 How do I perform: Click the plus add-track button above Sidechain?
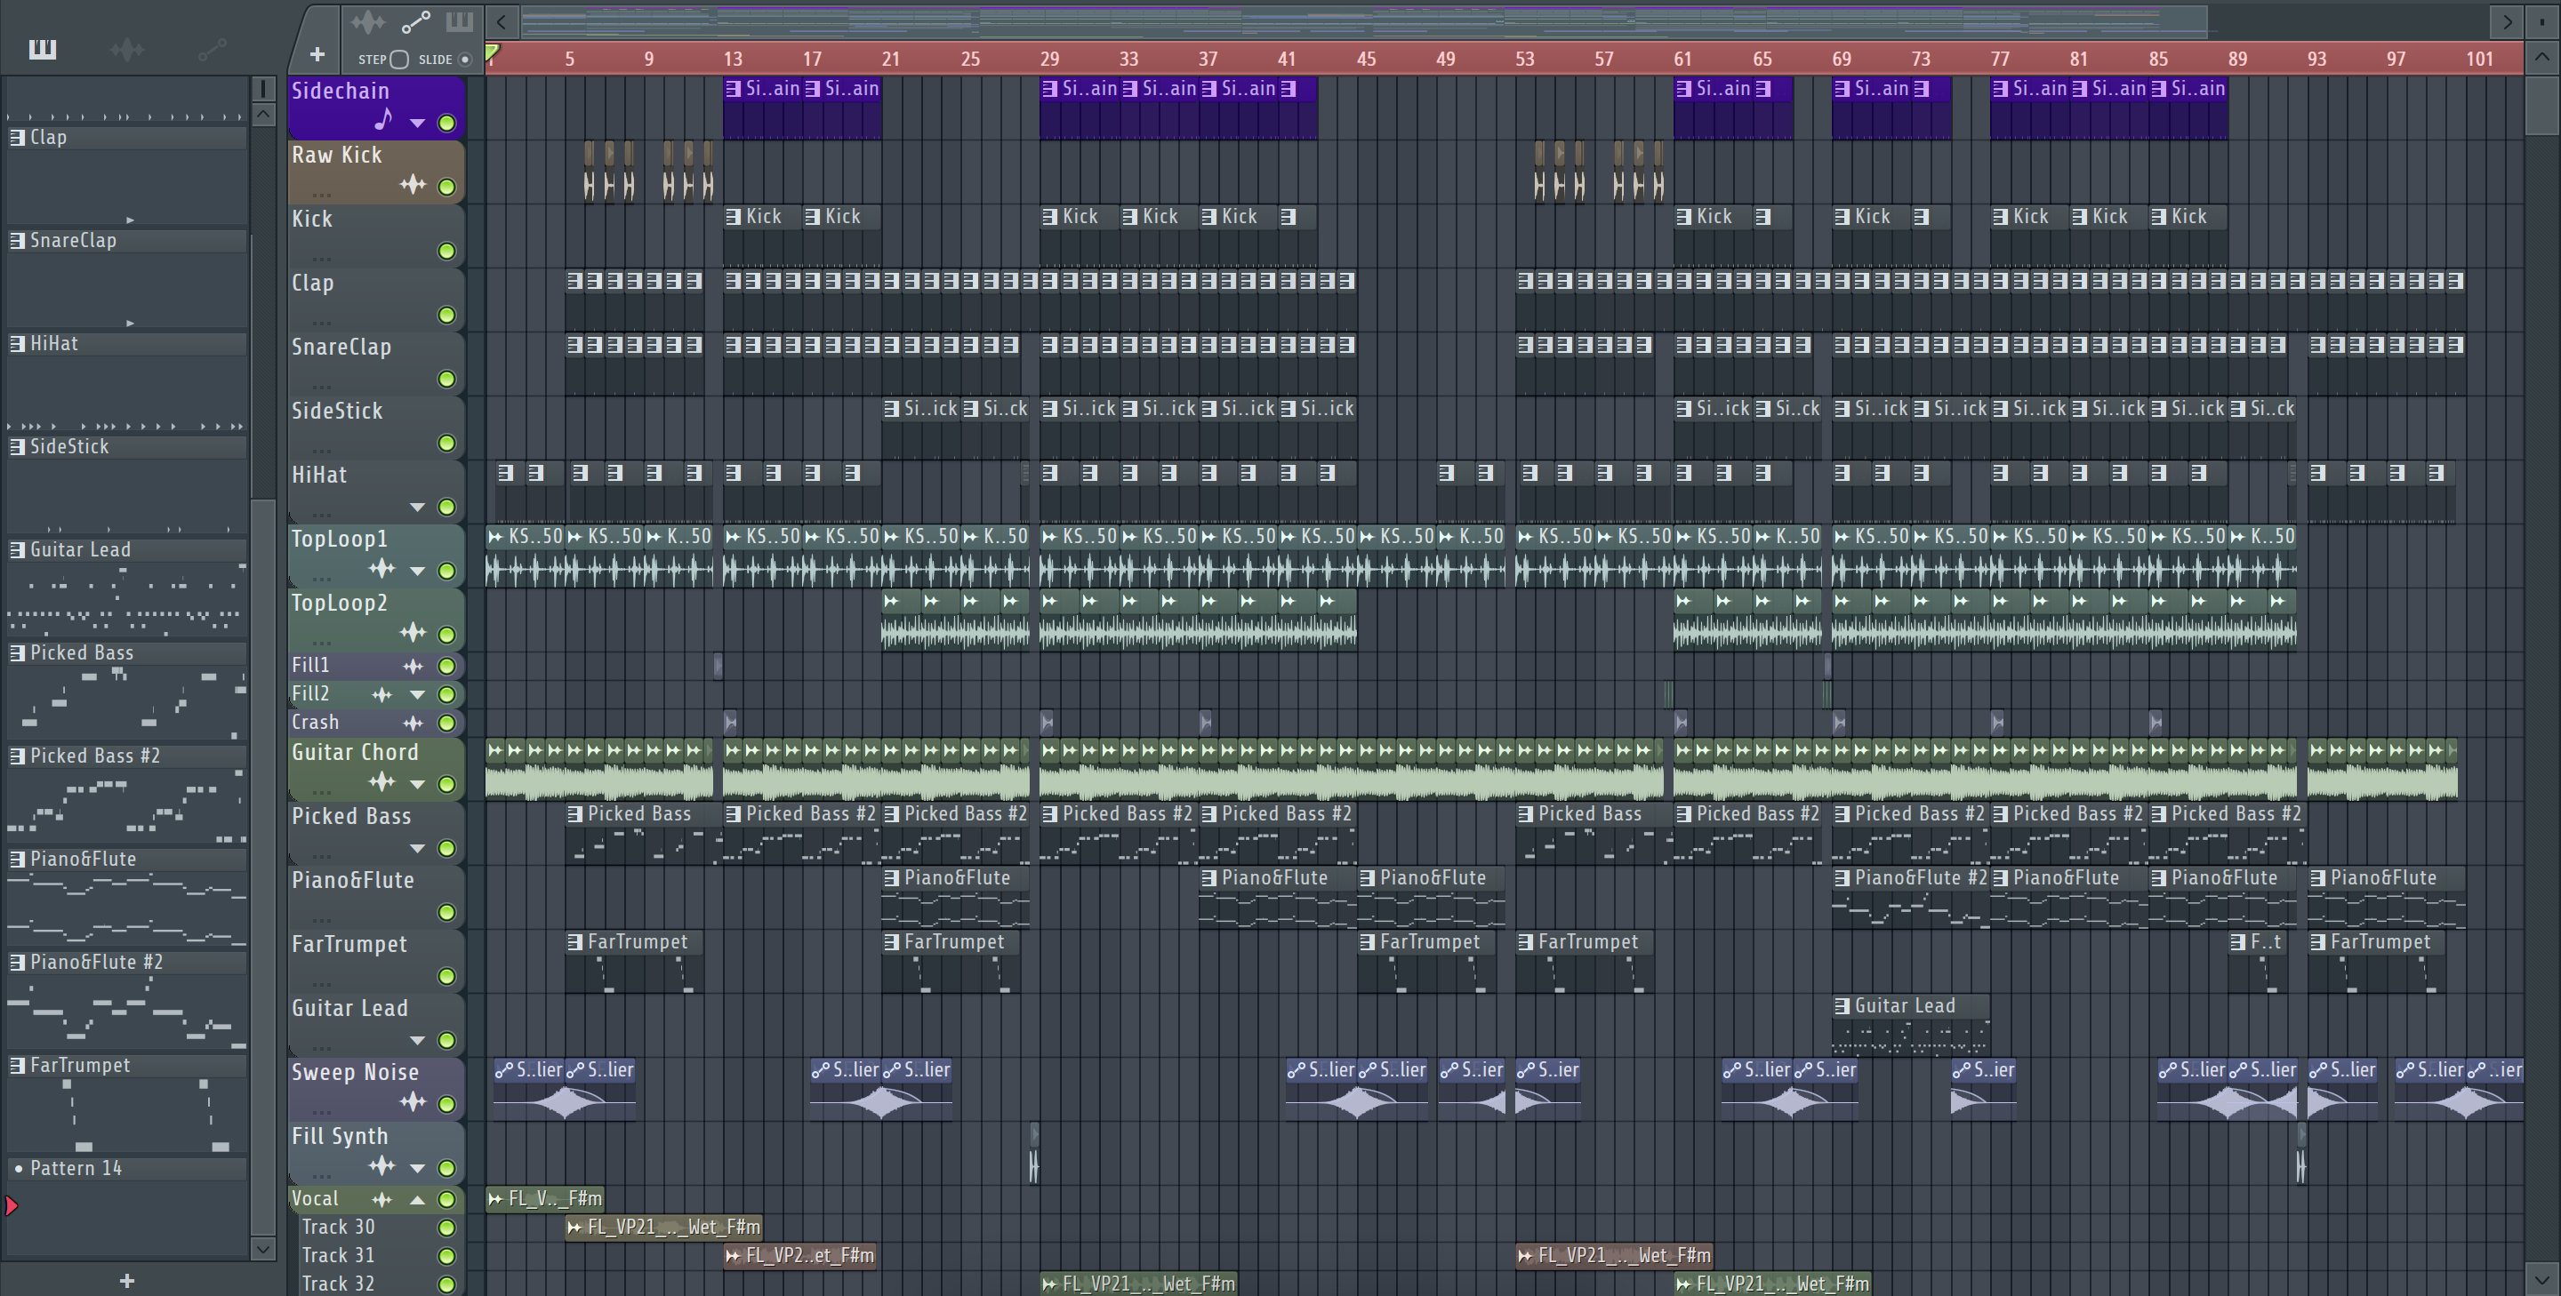point(317,54)
